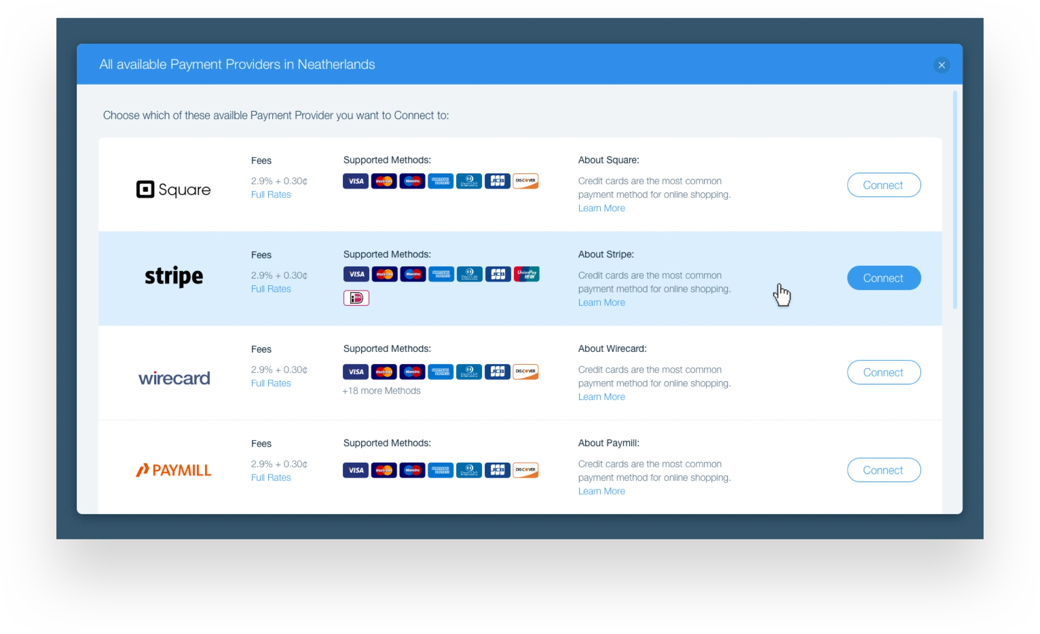Open Full Rates for Stripe
The image size is (1040, 634).
click(x=270, y=289)
